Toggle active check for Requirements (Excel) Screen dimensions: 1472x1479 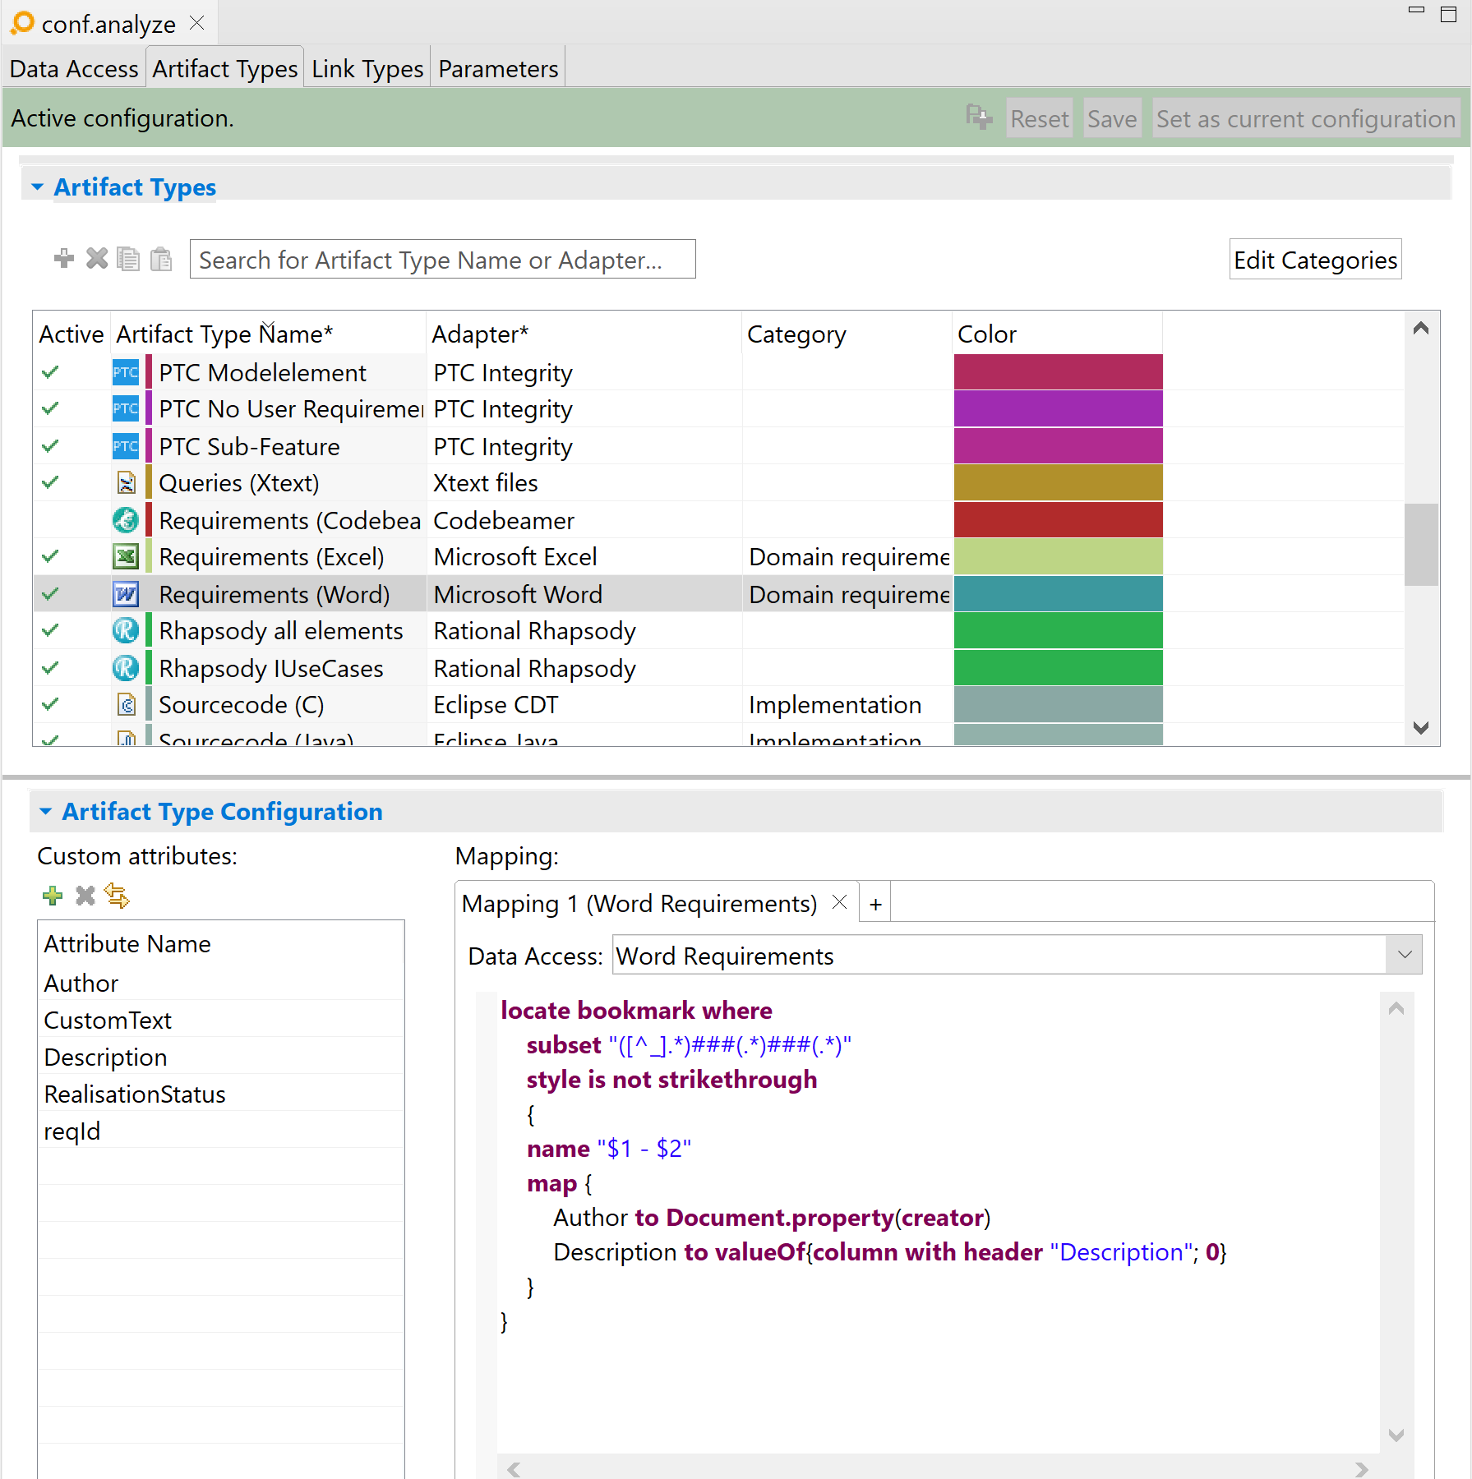(x=50, y=556)
